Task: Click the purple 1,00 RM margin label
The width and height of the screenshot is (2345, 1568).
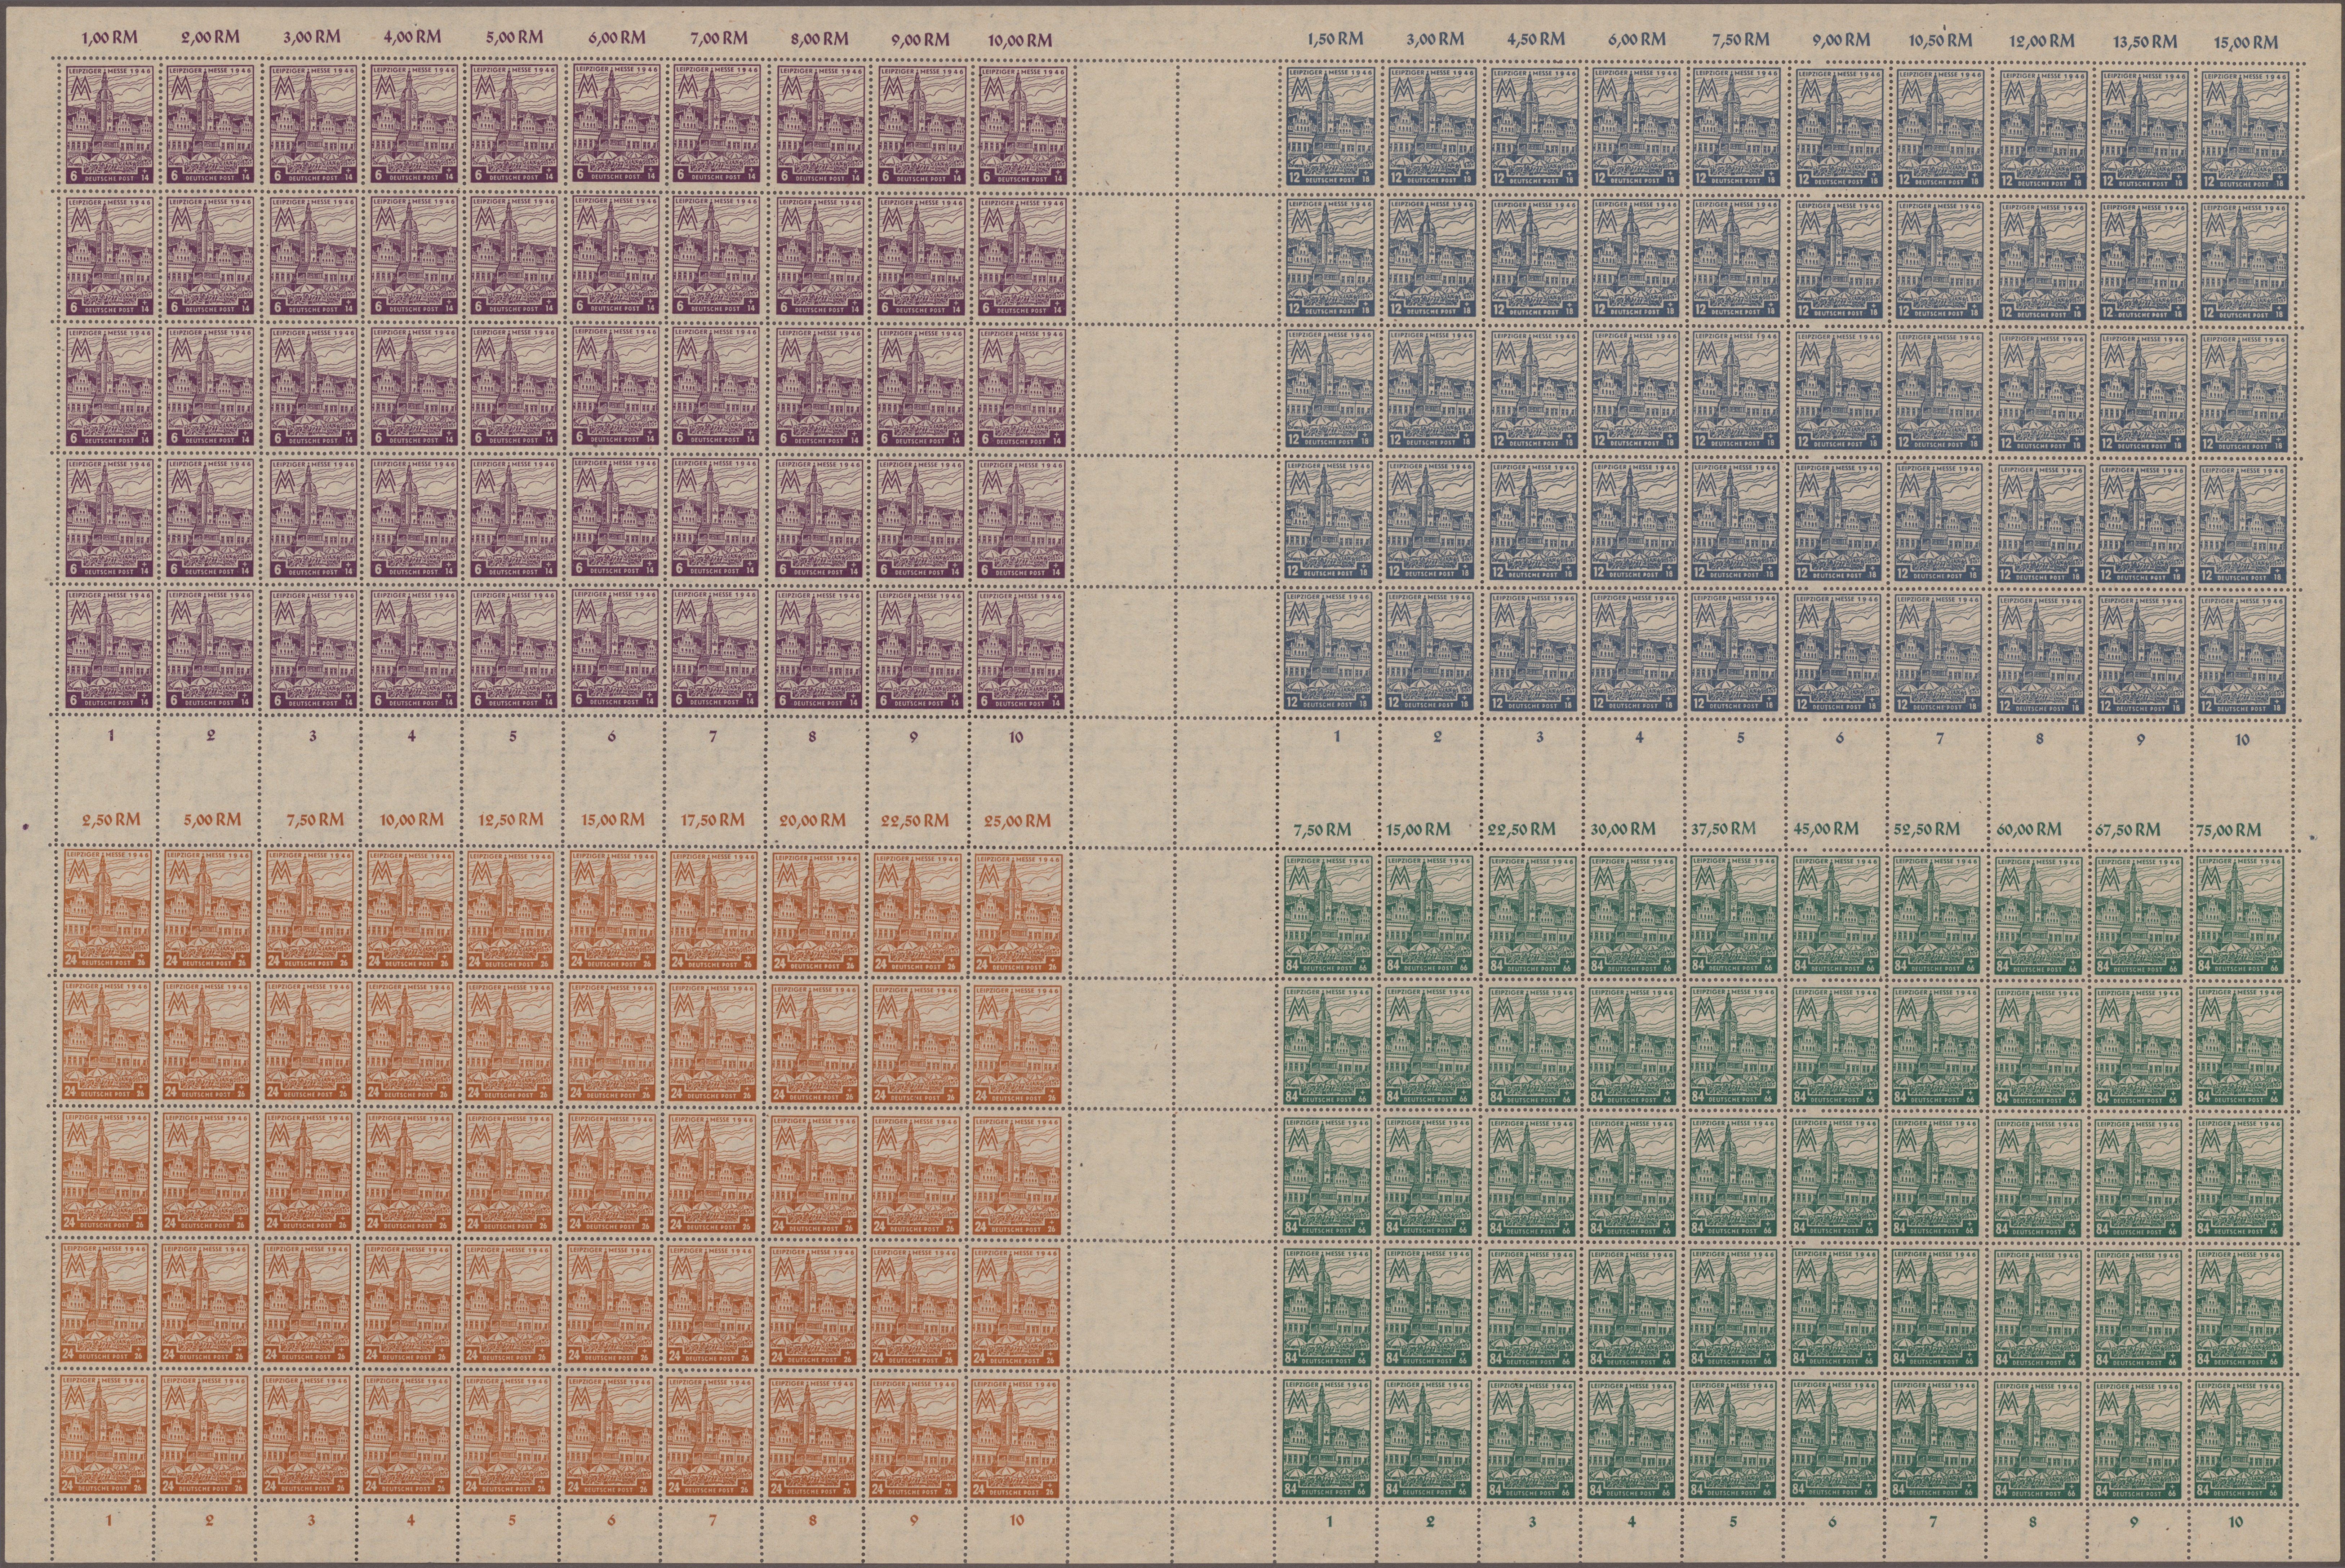Action: coord(108,37)
